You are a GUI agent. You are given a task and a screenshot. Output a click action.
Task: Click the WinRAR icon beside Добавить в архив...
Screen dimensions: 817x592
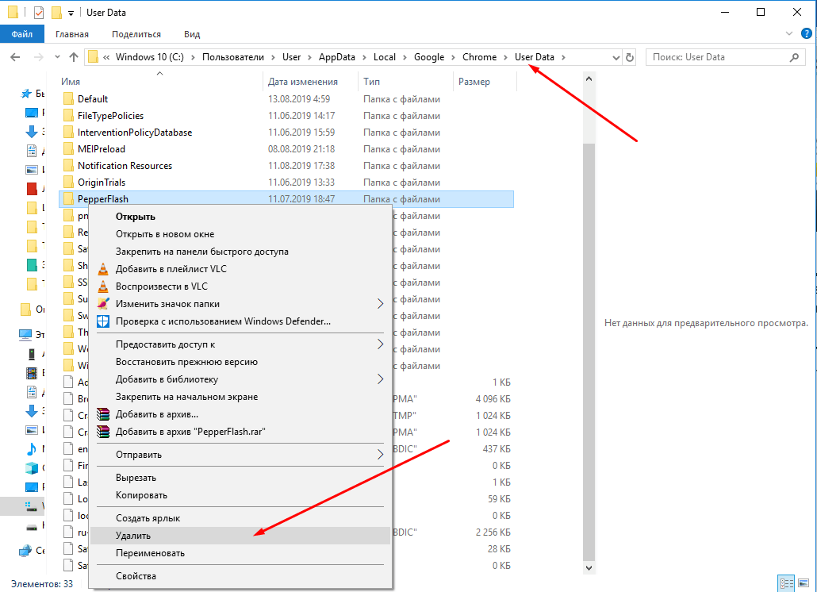coord(103,414)
